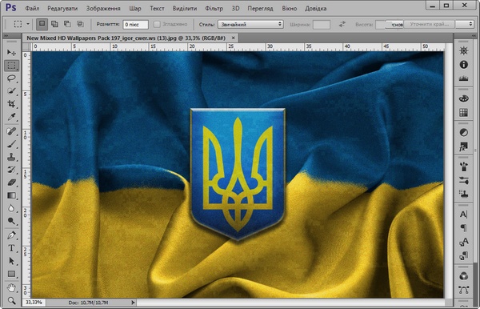This screenshot has width=480, height=309.
Task: Open the Шар menu
Action: coord(135,9)
